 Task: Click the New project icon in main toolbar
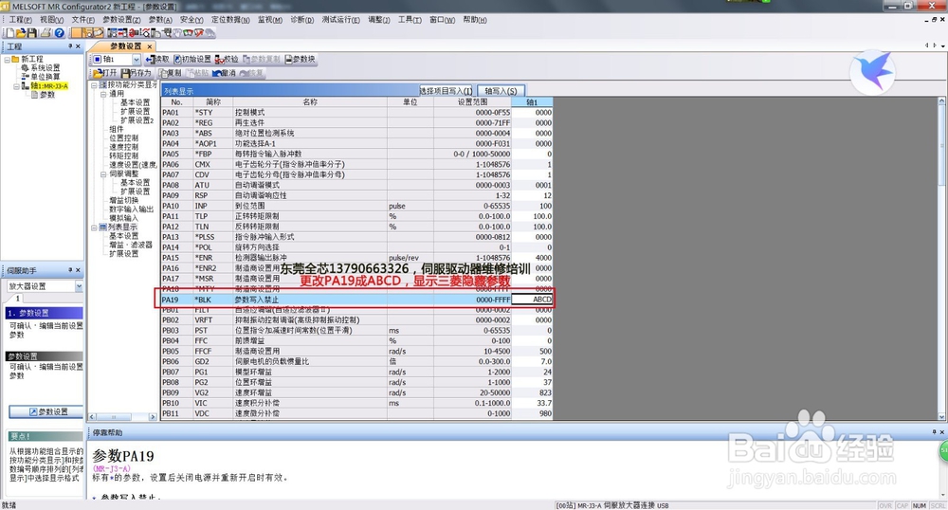click(x=9, y=32)
